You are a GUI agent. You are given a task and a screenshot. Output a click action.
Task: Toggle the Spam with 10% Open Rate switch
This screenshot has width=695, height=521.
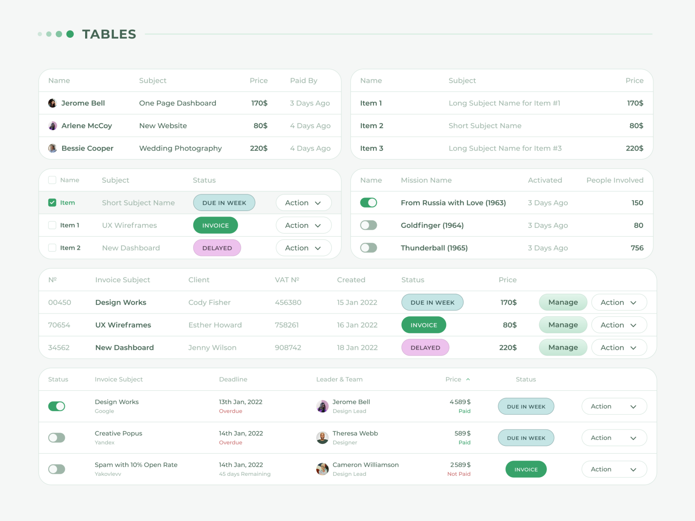pos(56,469)
